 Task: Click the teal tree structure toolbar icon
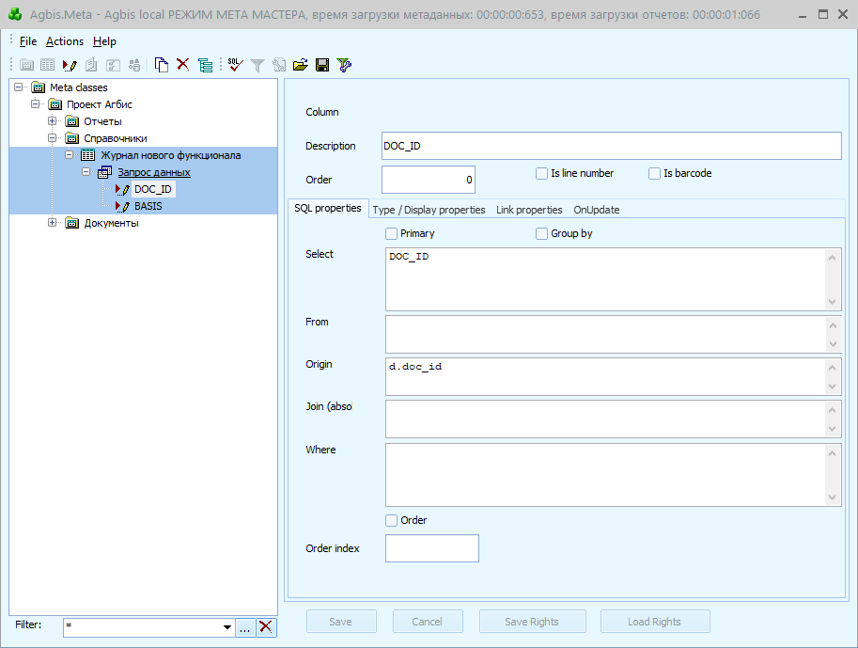pos(205,65)
